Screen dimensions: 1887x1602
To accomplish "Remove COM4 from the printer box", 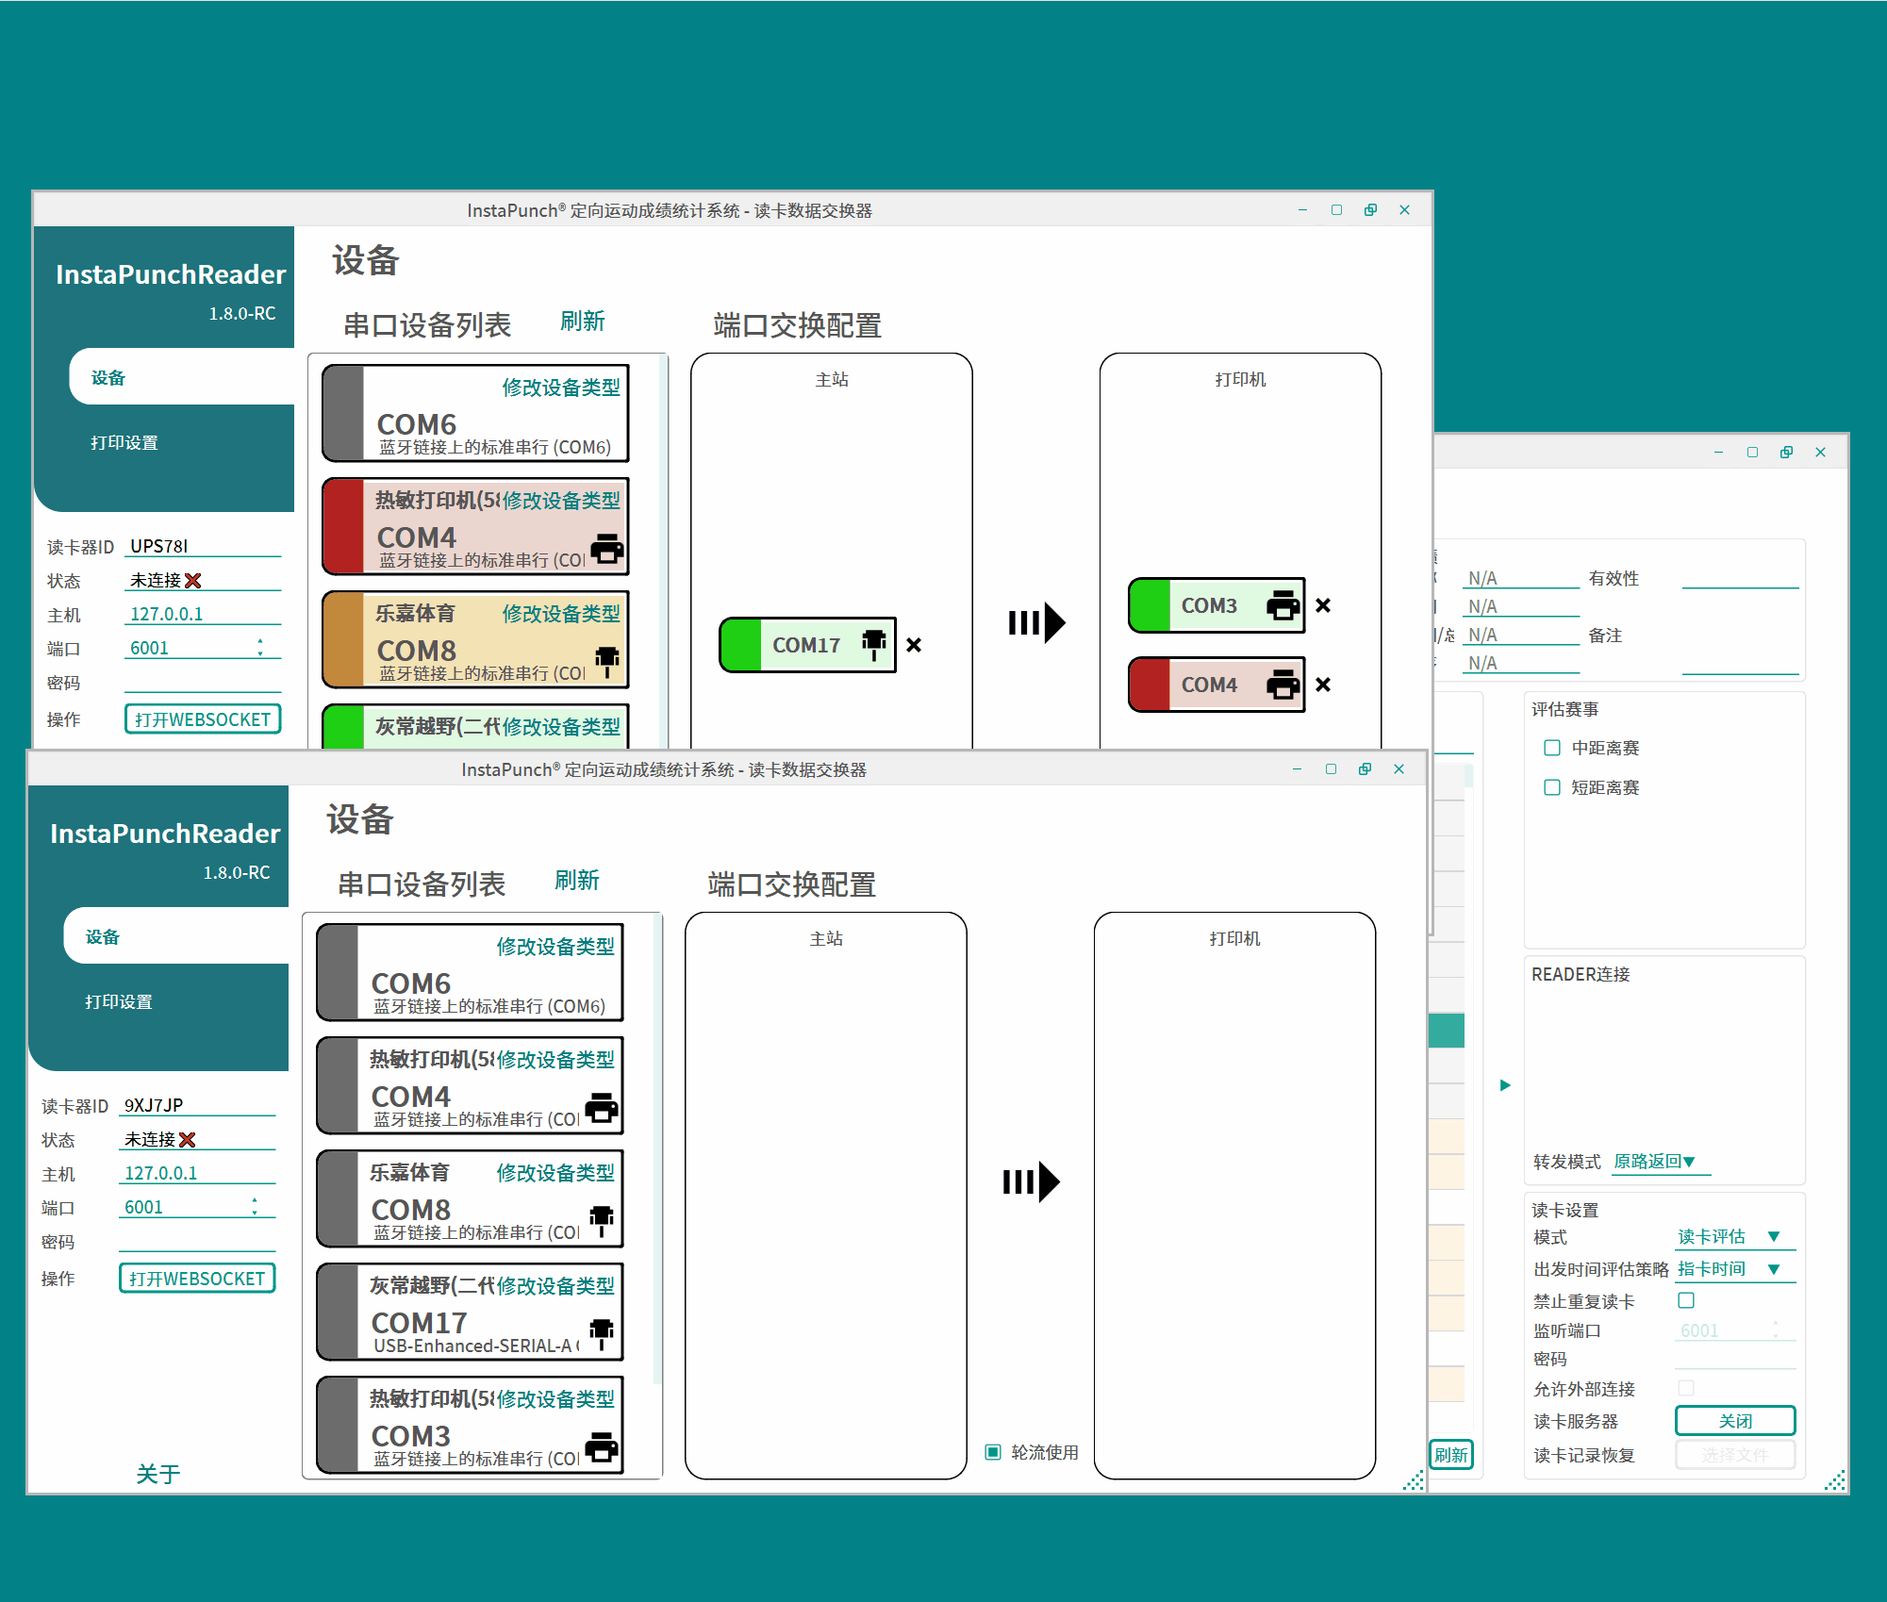I will tap(1322, 685).
